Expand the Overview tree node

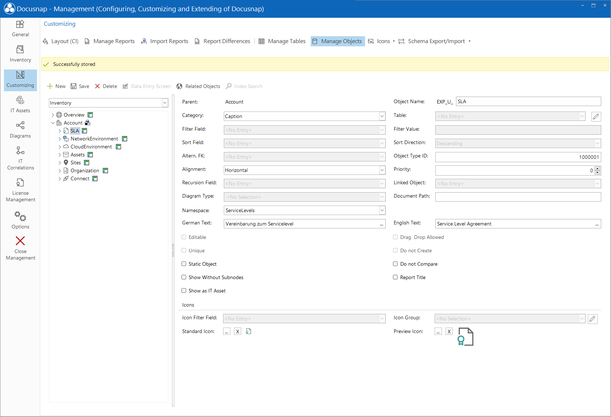point(53,115)
